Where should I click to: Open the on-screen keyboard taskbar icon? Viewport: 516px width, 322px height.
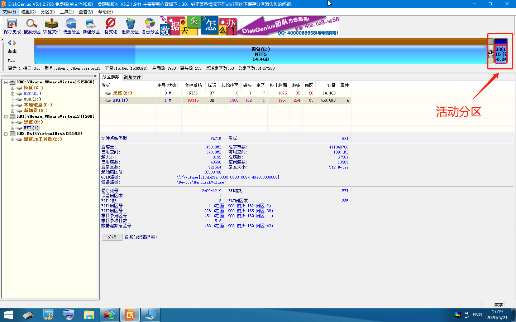[x=68, y=315]
